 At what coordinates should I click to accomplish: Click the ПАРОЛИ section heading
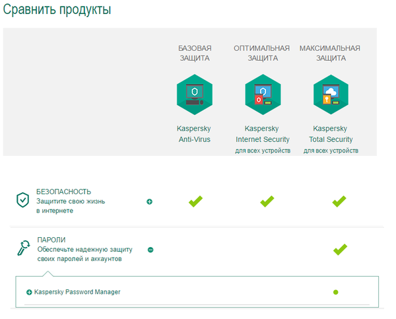(x=51, y=240)
